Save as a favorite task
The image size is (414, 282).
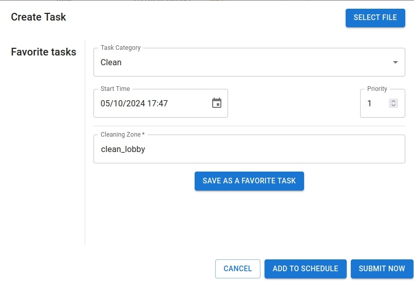point(249,181)
